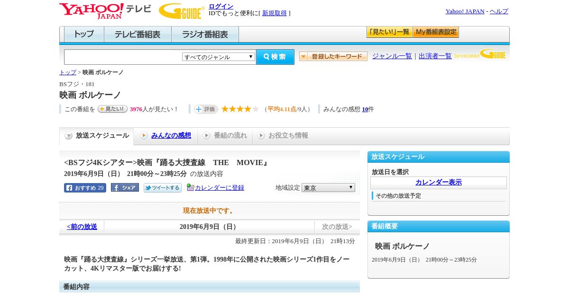This screenshot has width=569, height=298.
Task: Open the ジャンル一覧 link
Action: click(392, 56)
